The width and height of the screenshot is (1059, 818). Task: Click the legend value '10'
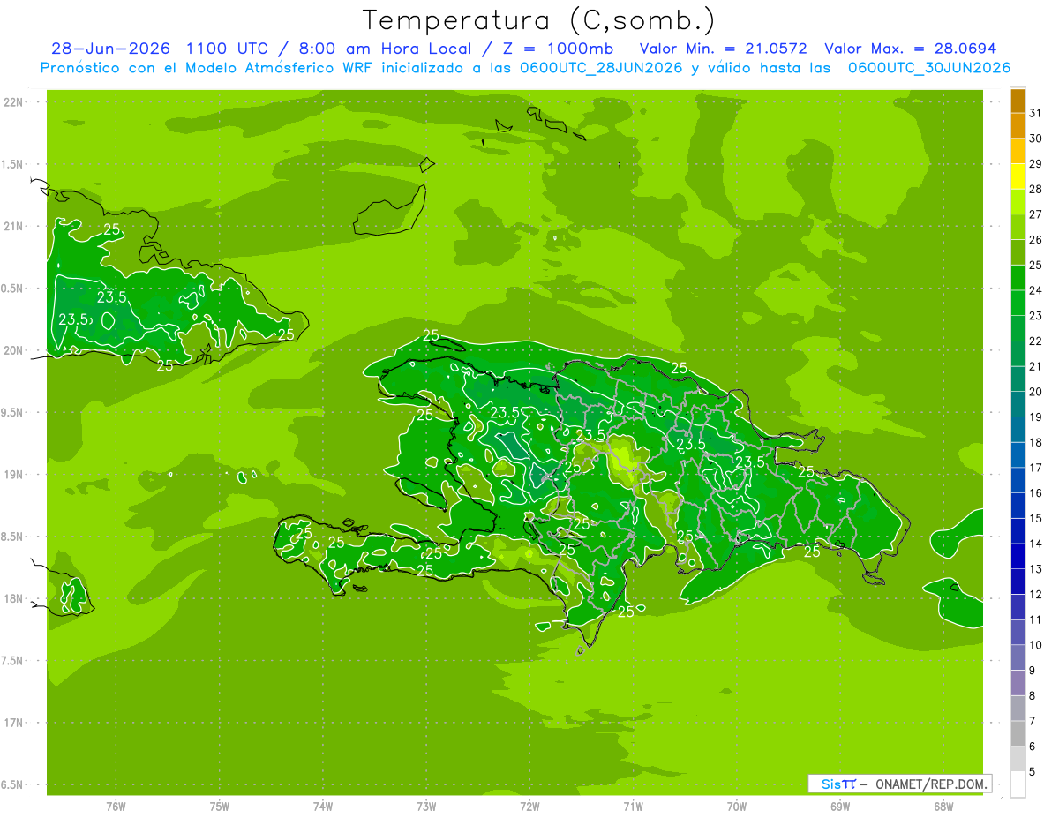[x=1035, y=645]
